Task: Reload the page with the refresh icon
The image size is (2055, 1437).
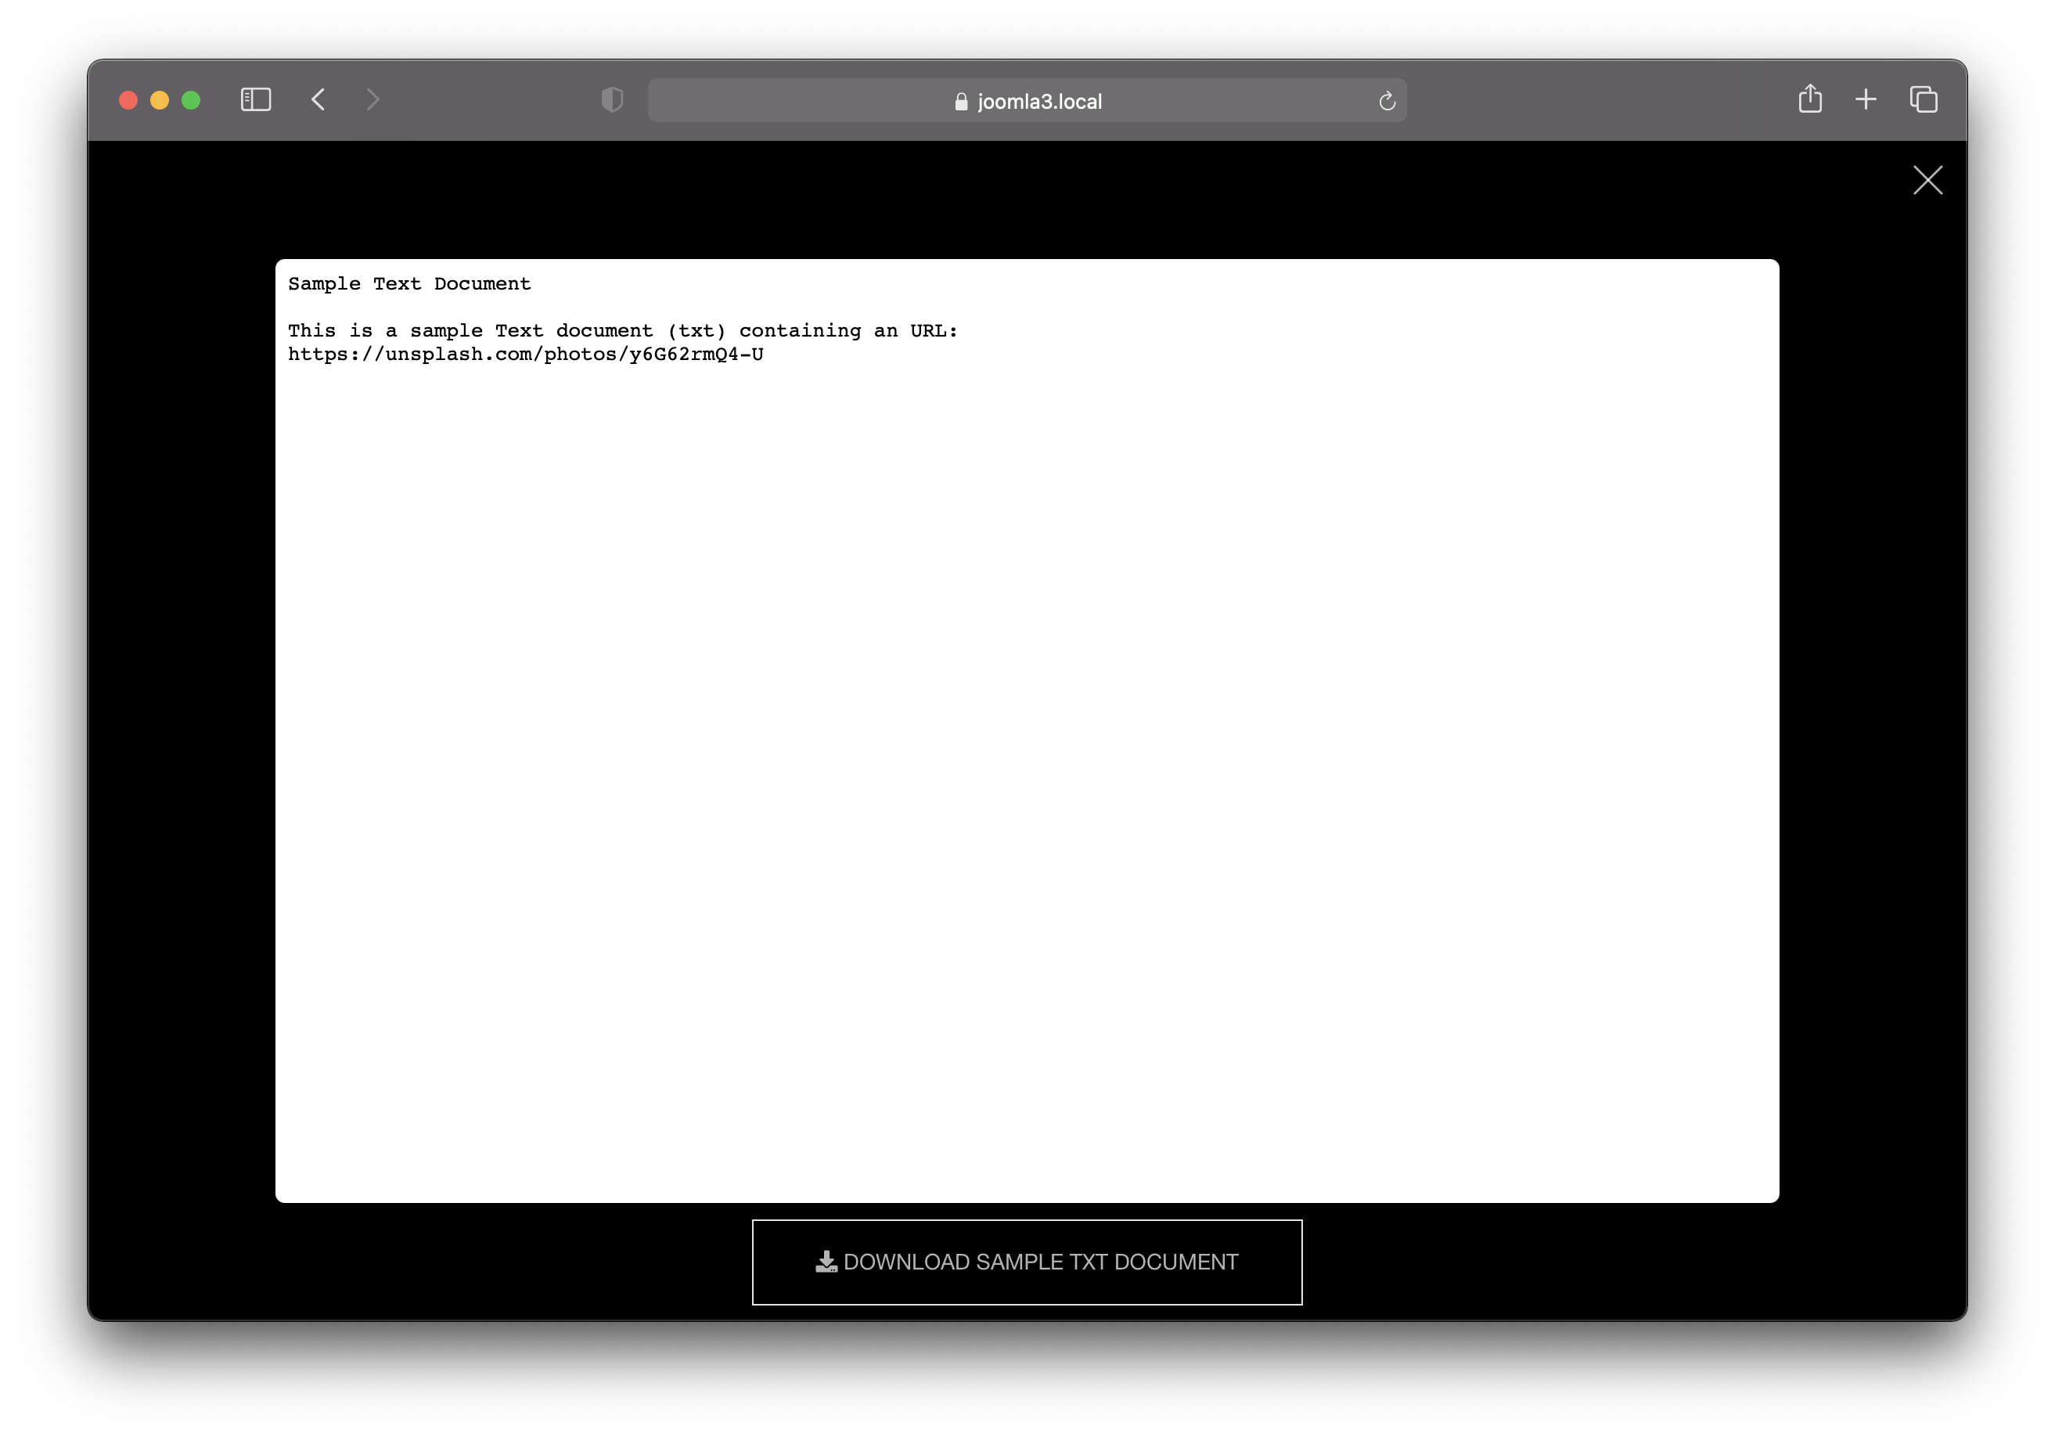Action: click(x=1387, y=101)
